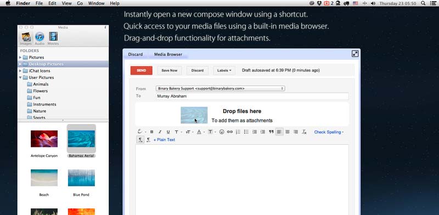
Task: Toggle left-align paragraph button
Action: pos(279,132)
